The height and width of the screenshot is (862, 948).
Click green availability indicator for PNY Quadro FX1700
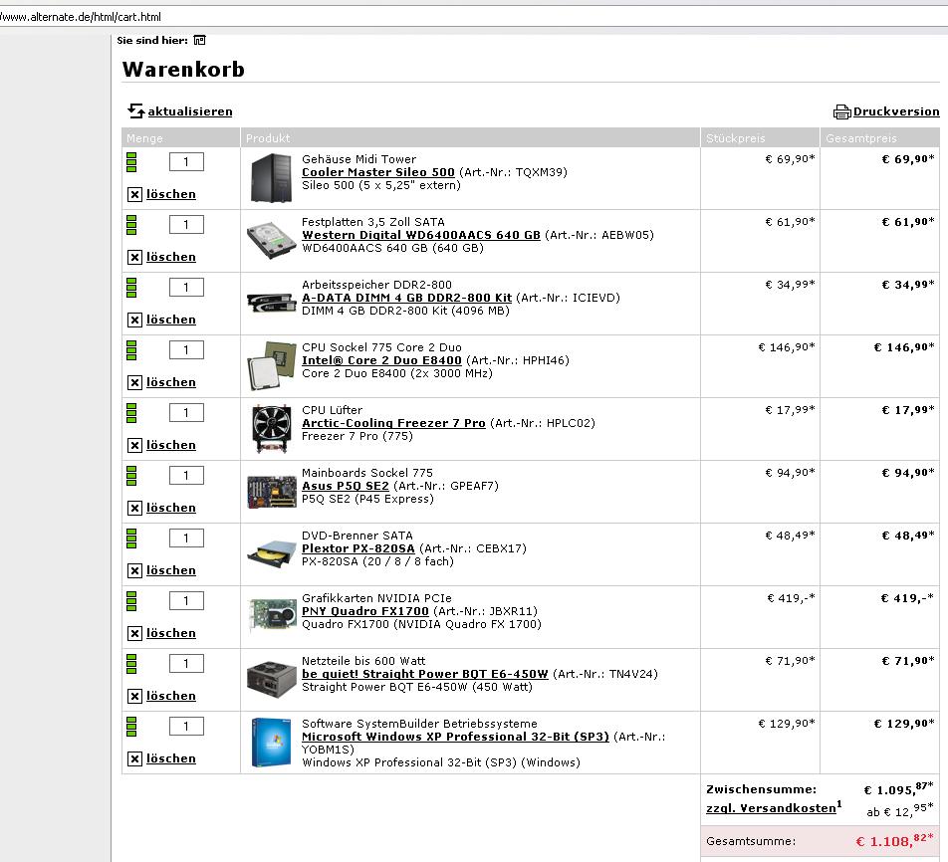pos(131,601)
